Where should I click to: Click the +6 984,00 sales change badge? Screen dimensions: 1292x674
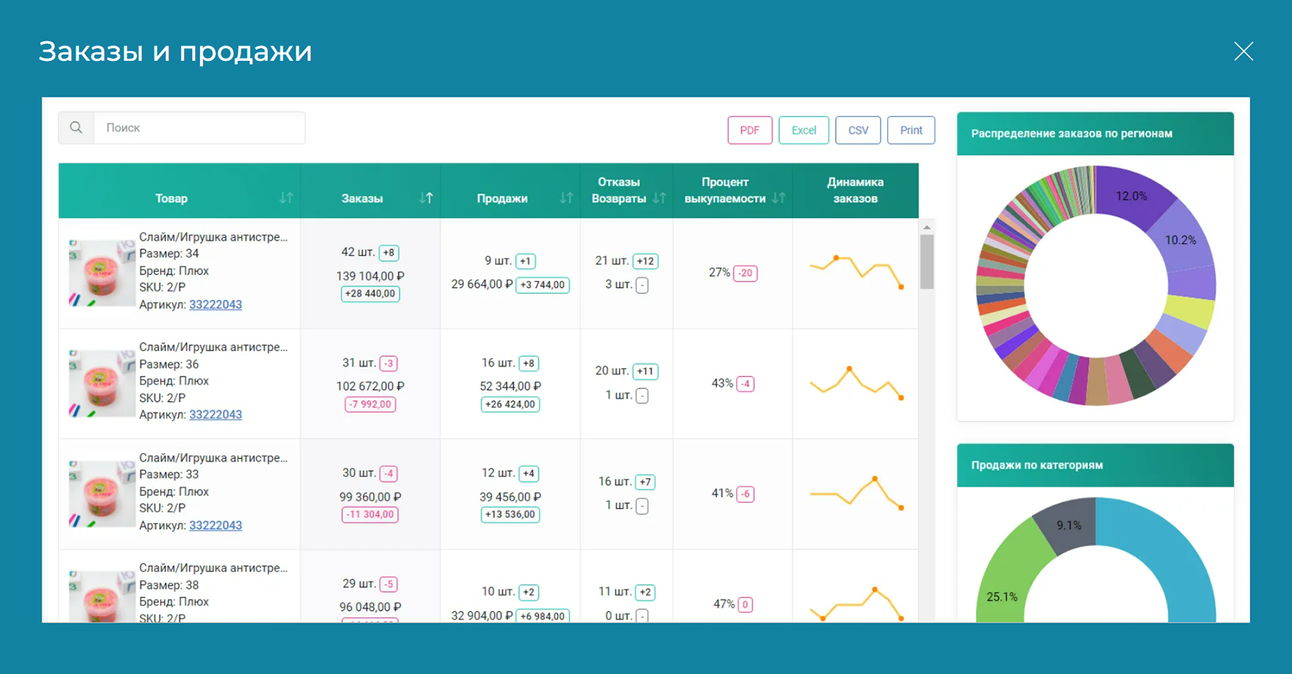542,616
